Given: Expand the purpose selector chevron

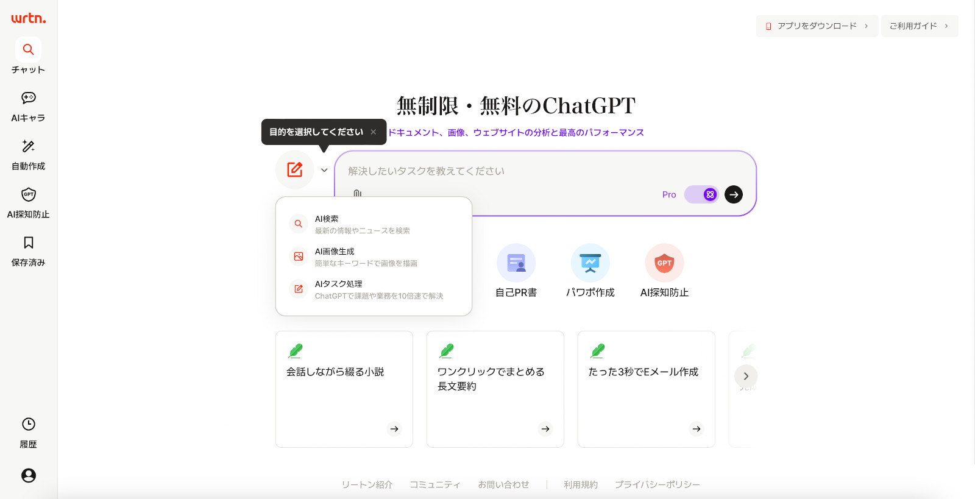Looking at the screenshot, I should 324,170.
